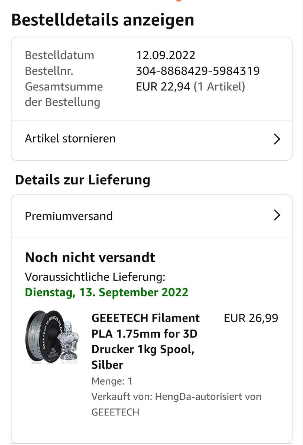Tap the delivery date Dienstag, 13. September 2022
303x445 pixels.
106,292
